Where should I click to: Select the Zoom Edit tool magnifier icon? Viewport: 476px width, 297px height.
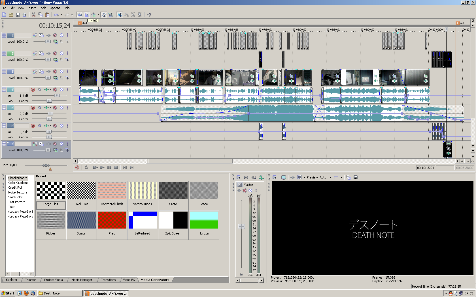click(x=140, y=15)
